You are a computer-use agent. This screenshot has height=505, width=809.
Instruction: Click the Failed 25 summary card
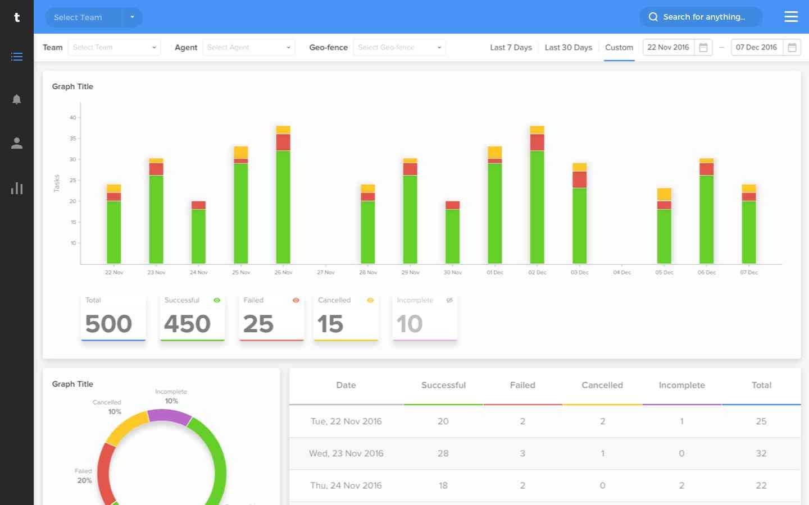pyautogui.click(x=271, y=318)
